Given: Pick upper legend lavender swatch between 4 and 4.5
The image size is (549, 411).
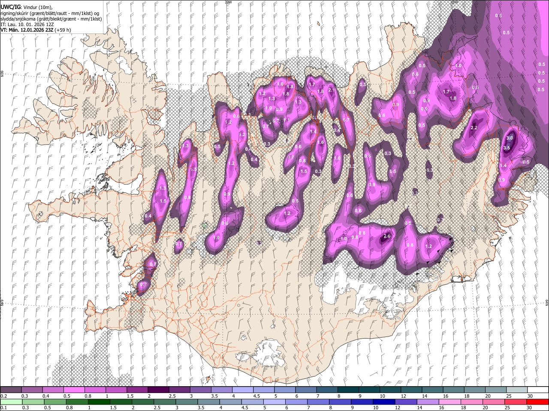Looking at the screenshot, I should click(243, 390).
